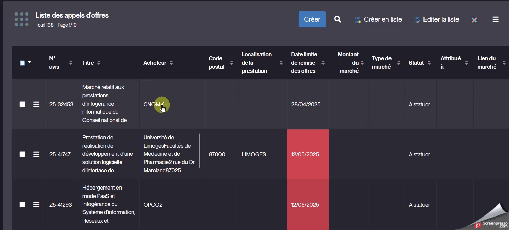Toggle sort on the Acheteur column
Screen dimensions: 509x230
(x=171, y=63)
